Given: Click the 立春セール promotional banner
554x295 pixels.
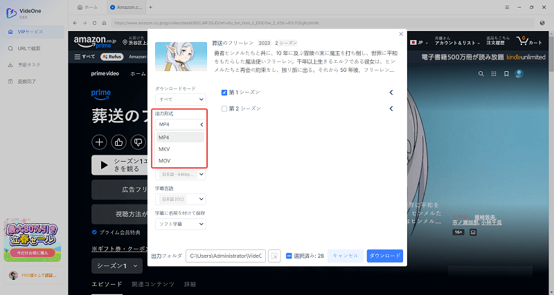Looking at the screenshot, I should (33, 240).
